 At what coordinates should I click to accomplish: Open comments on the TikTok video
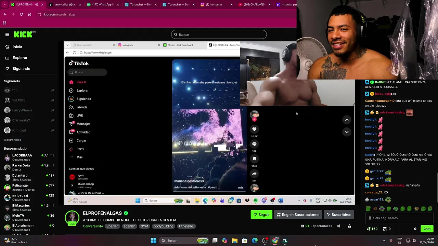point(254,144)
